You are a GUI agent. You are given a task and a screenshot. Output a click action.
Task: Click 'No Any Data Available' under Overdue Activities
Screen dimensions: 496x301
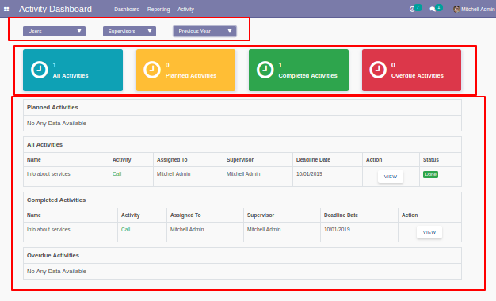pyautogui.click(x=56, y=271)
